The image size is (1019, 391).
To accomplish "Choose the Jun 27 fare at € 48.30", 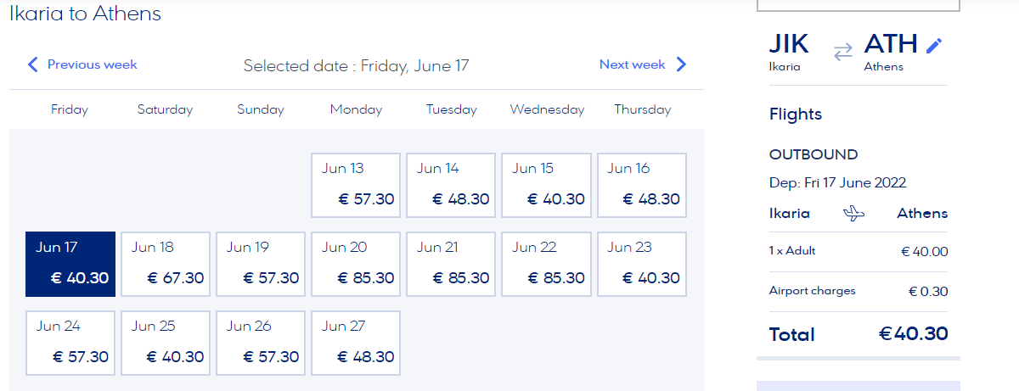I will point(356,343).
